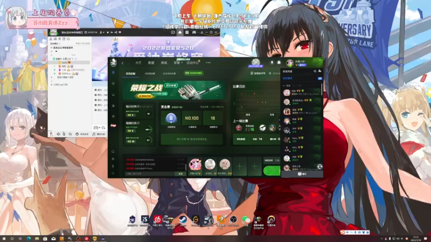Screen dimensions: 431x242
Task: Click the notification bell in 5E header
Action: (x=272, y=62)
